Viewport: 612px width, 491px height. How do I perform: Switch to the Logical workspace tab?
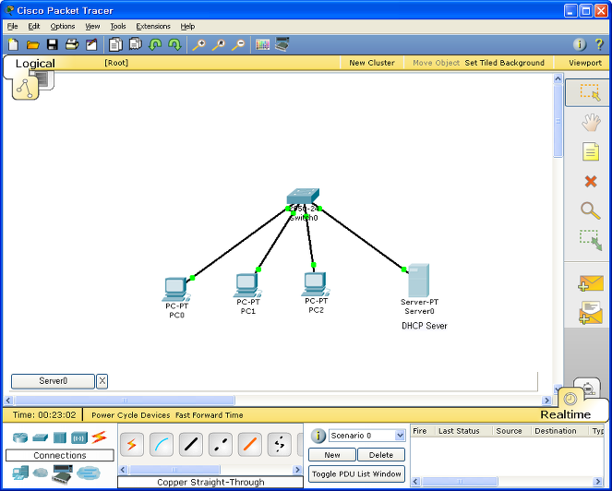point(35,64)
